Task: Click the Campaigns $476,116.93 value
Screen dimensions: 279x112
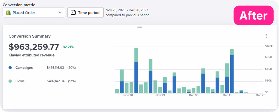Action: (x=55, y=68)
